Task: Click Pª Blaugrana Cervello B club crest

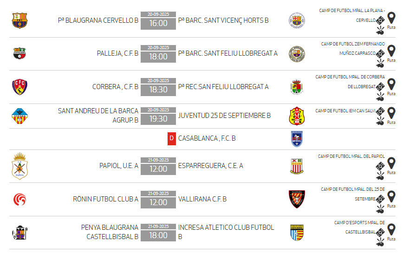Action: [20, 20]
